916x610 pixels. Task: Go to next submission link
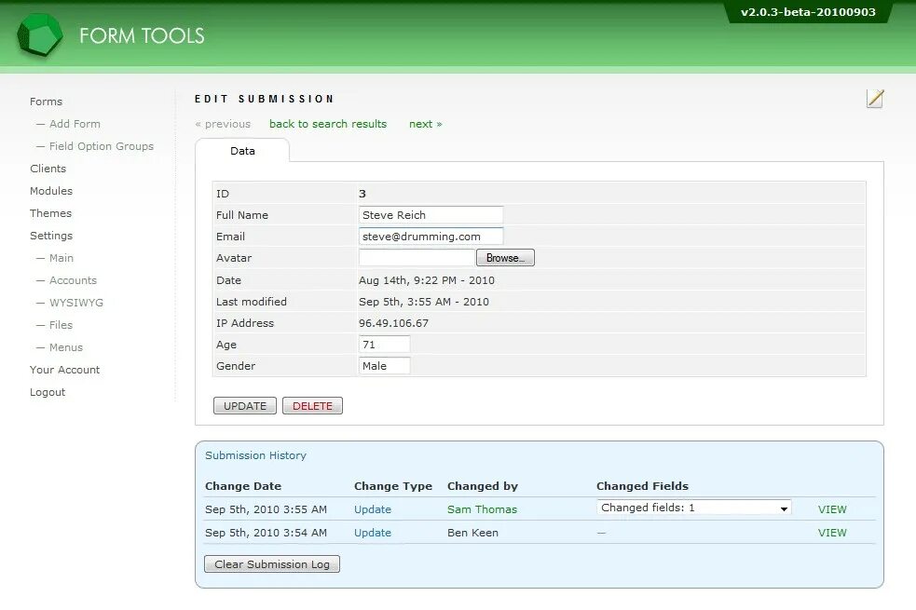click(425, 124)
